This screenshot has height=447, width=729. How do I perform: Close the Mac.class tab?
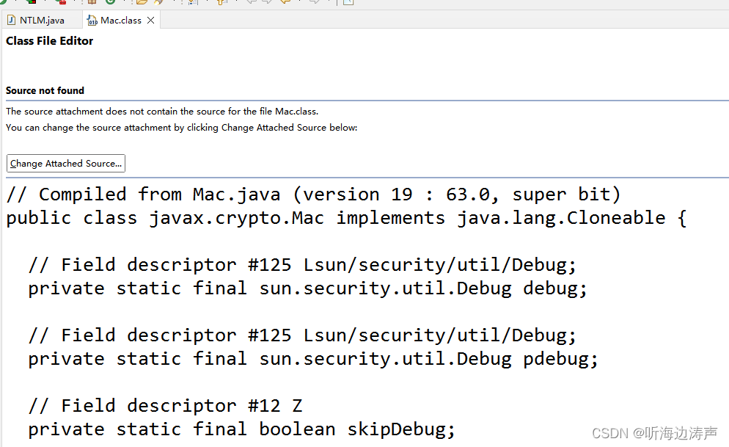tap(151, 21)
